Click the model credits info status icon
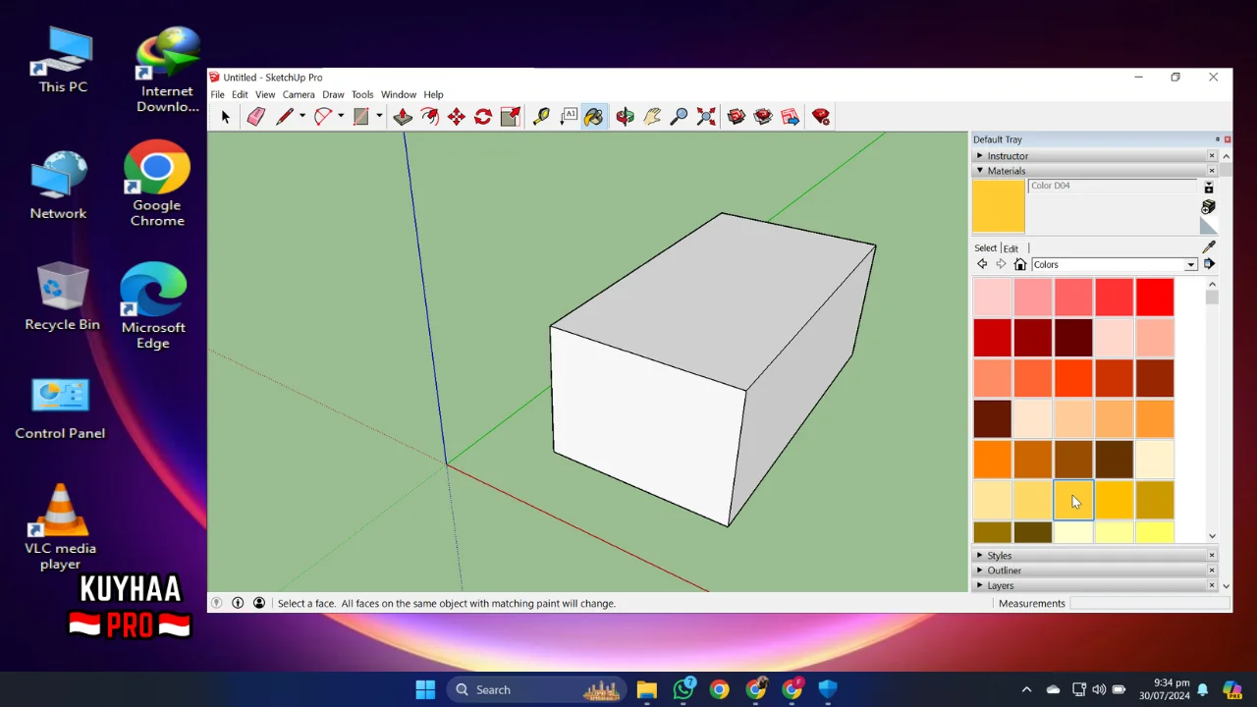The image size is (1257, 707). click(x=238, y=603)
